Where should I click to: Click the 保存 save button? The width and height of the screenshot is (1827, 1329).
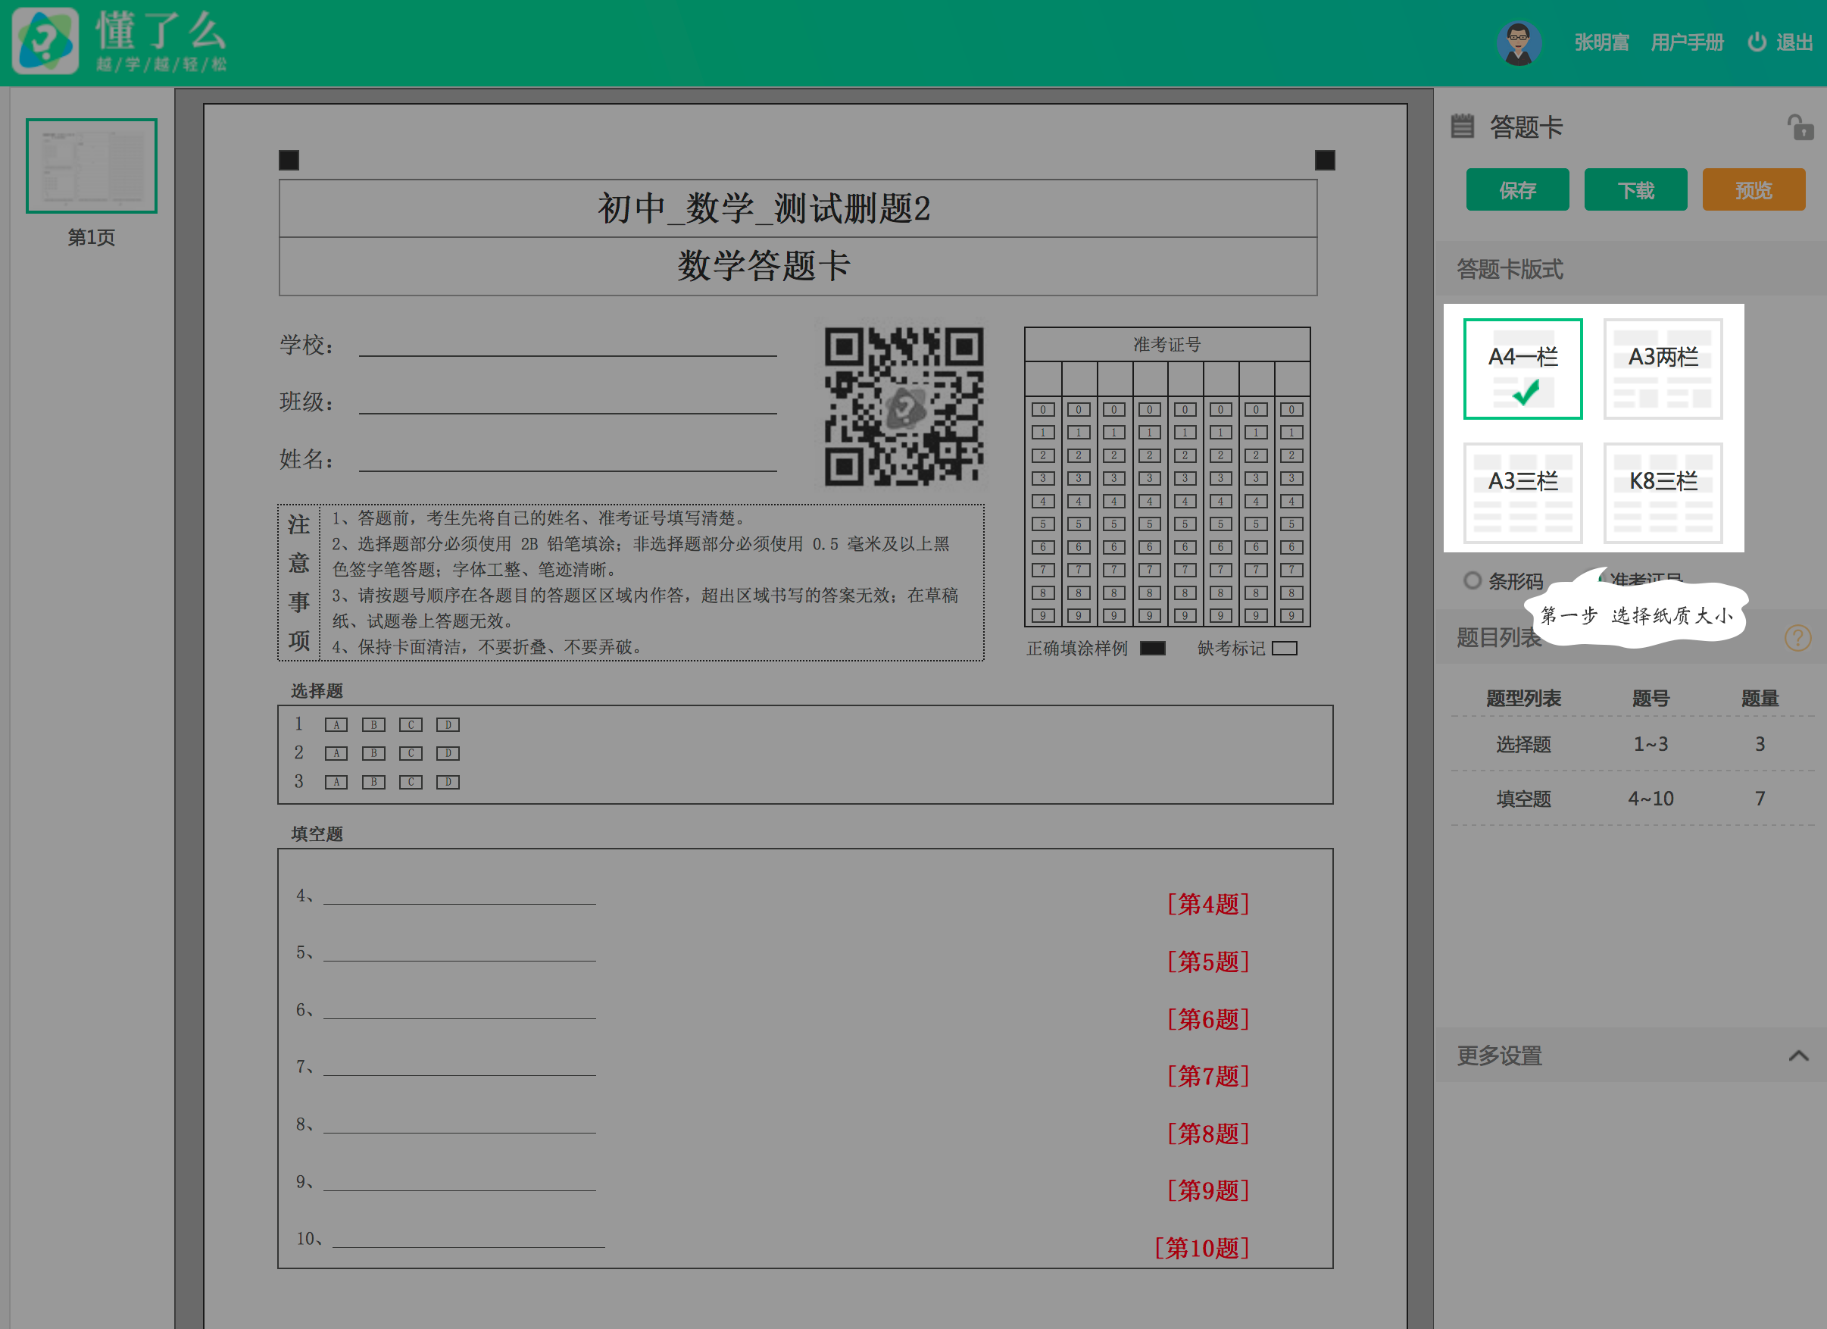pos(1517,190)
